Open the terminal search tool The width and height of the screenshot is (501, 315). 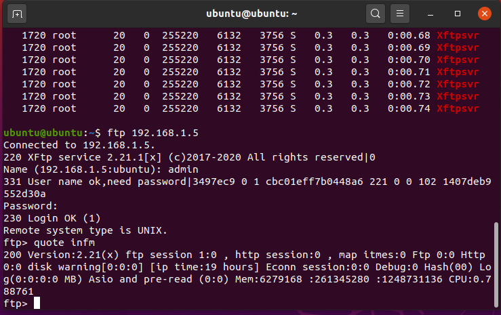tap(376, 14)
